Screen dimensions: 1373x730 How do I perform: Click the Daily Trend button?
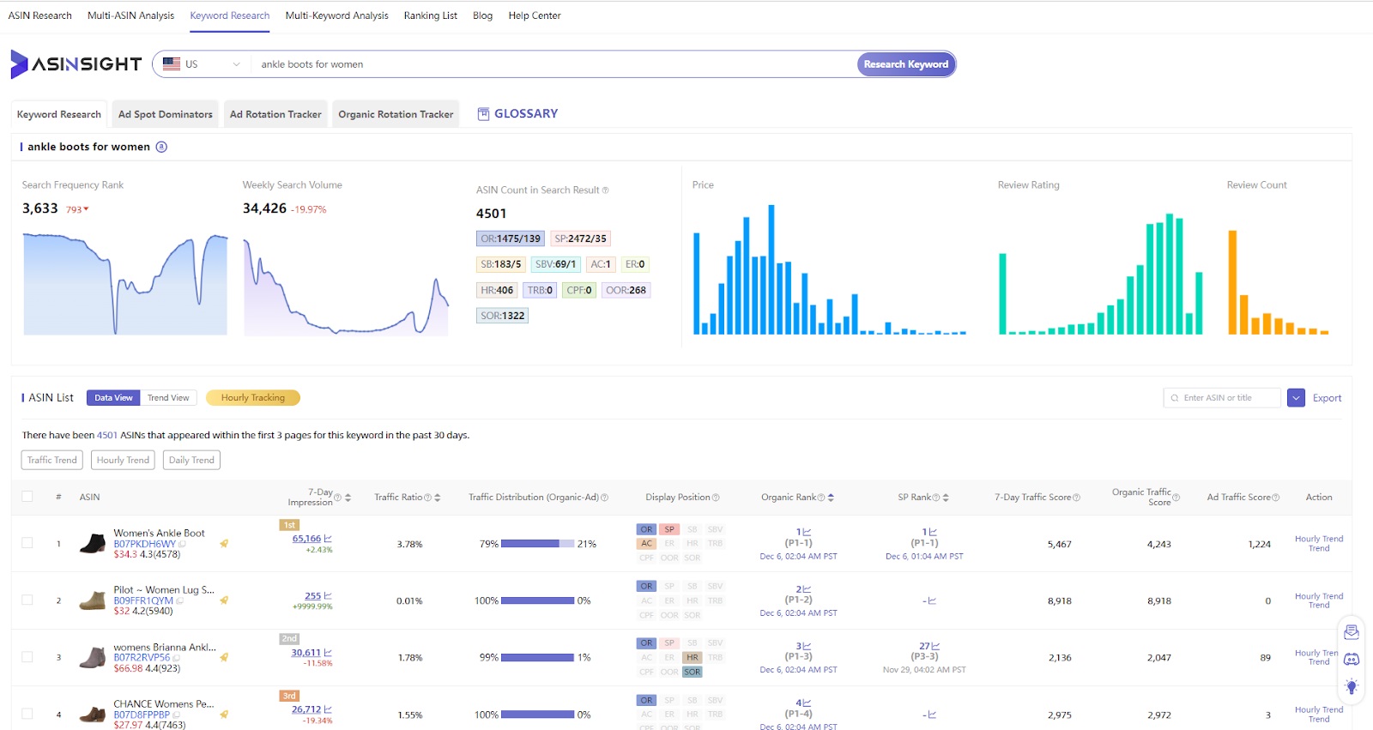coord(191,460)
